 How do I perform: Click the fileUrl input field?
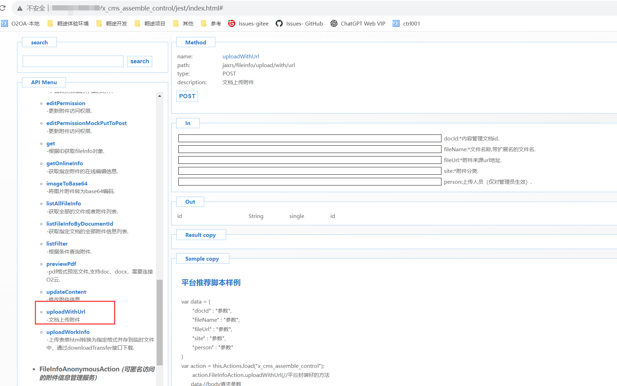click(310, 160)
